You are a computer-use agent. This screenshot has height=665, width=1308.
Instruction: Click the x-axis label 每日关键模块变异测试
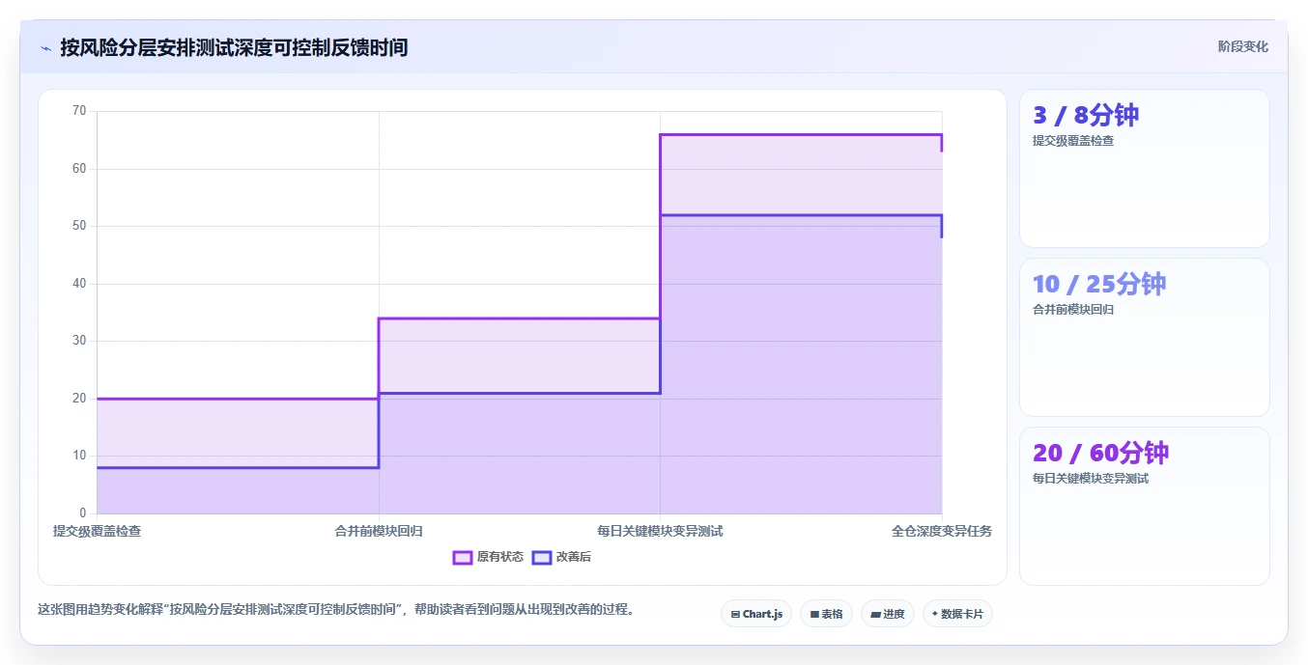click(x=660, y=531)
